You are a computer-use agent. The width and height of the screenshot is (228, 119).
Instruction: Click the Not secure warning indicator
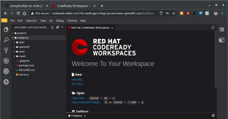[x=40, y=13]
